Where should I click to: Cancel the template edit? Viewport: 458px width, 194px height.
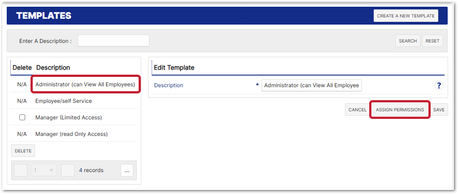pos(358,110)
